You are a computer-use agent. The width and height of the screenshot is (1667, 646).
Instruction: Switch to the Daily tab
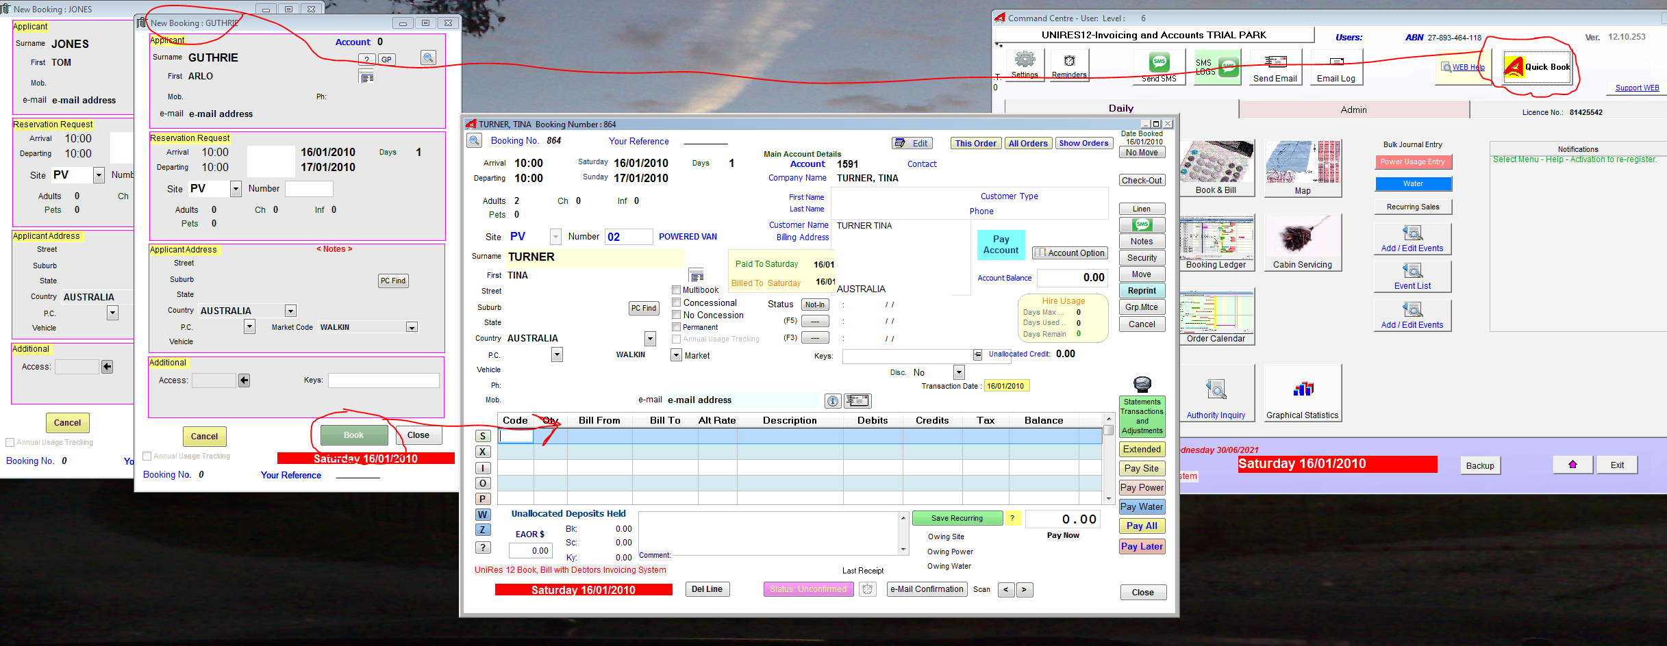[1121, 109]
